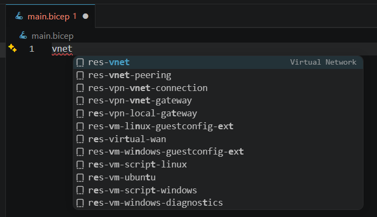Image resolution: width=377 pixels, height=217 pixels.
Task: Click snippet icon beside res-vnet-peering
Action: [80, 75]
